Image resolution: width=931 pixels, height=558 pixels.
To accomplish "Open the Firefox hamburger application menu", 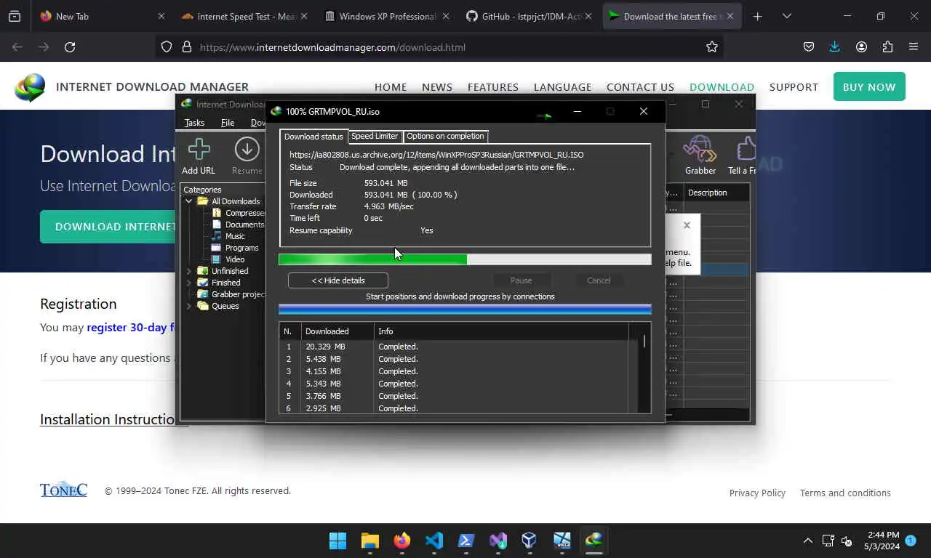I will click(914, 46).
